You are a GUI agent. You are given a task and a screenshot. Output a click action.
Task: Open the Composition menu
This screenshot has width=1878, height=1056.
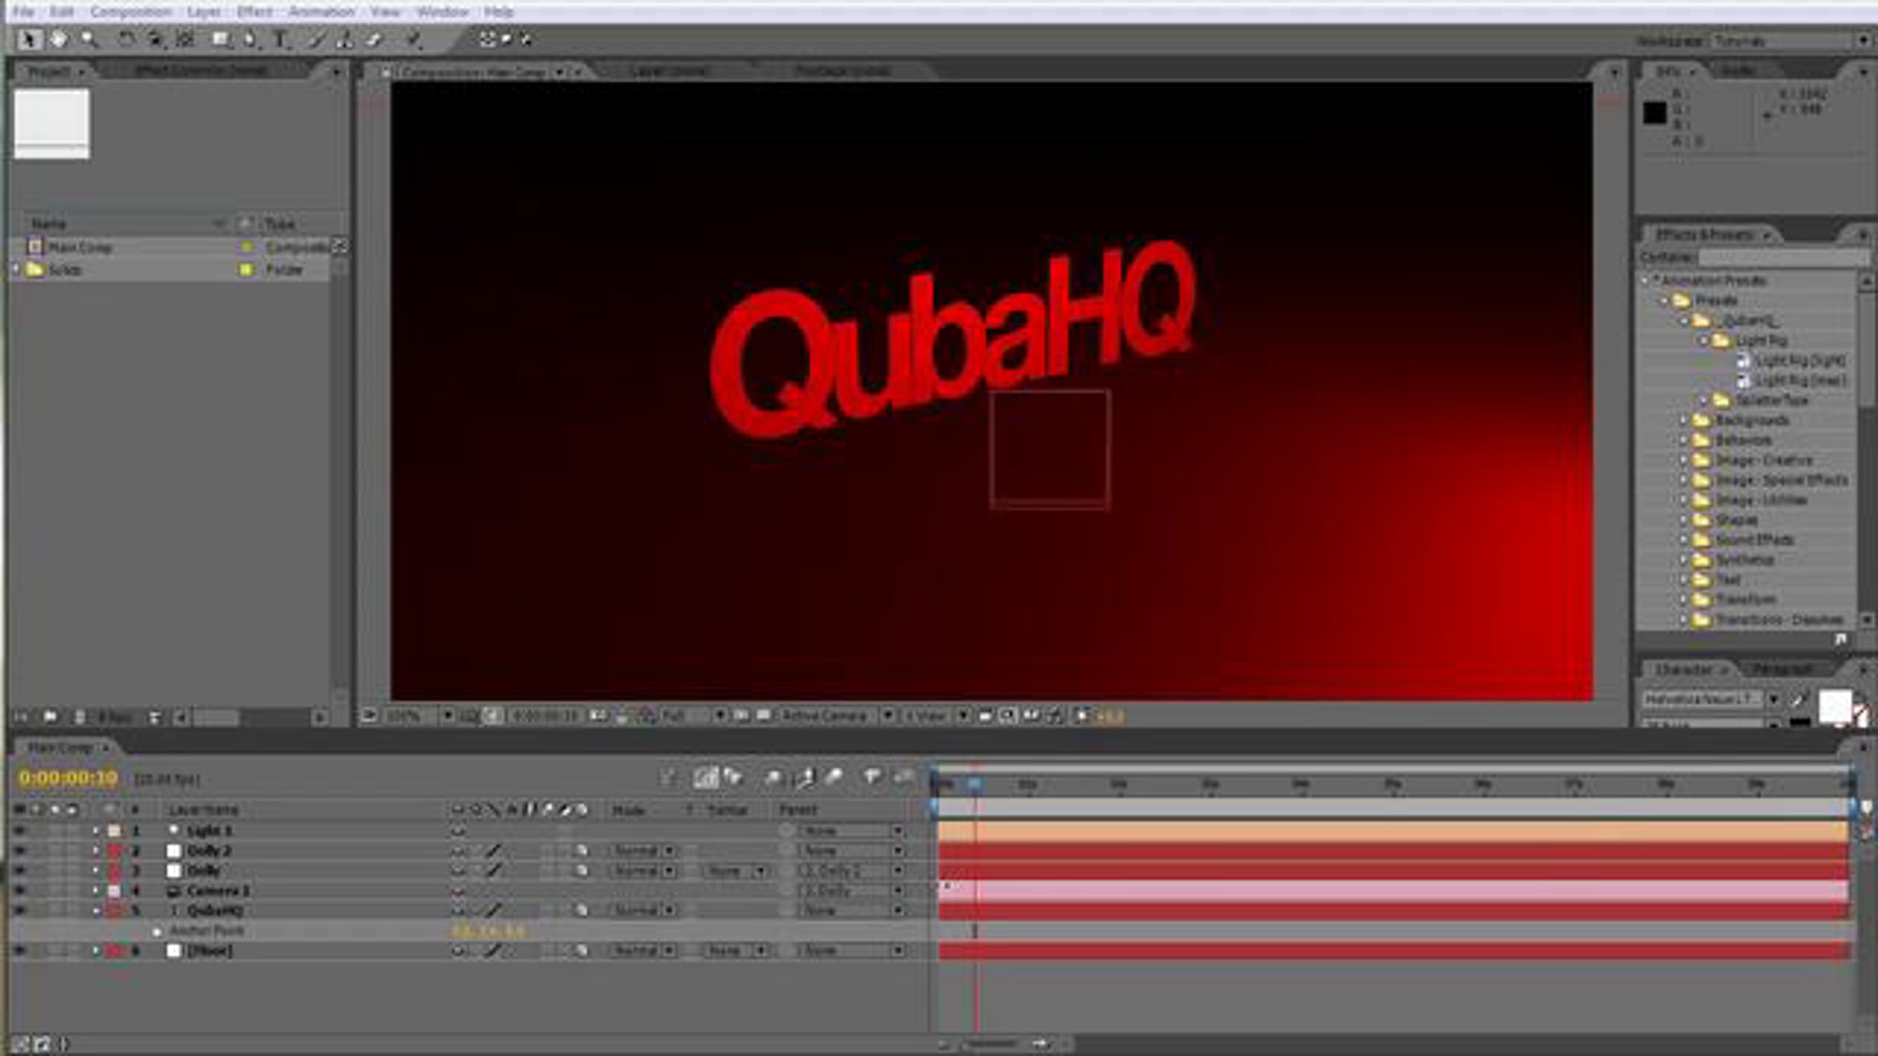[x=131, y=12]
